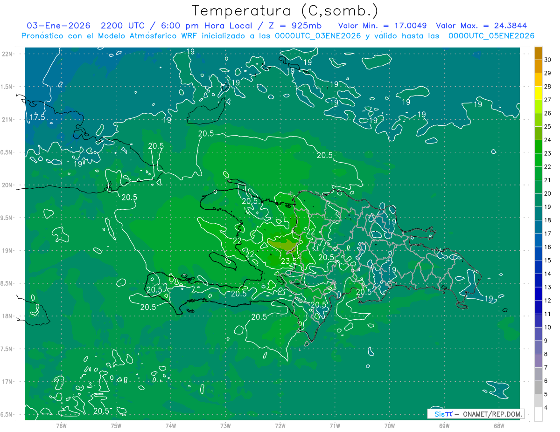Click the 'Valor Max. = 24.3844' readout
This screenshot has width=560, height=432.
482,26
